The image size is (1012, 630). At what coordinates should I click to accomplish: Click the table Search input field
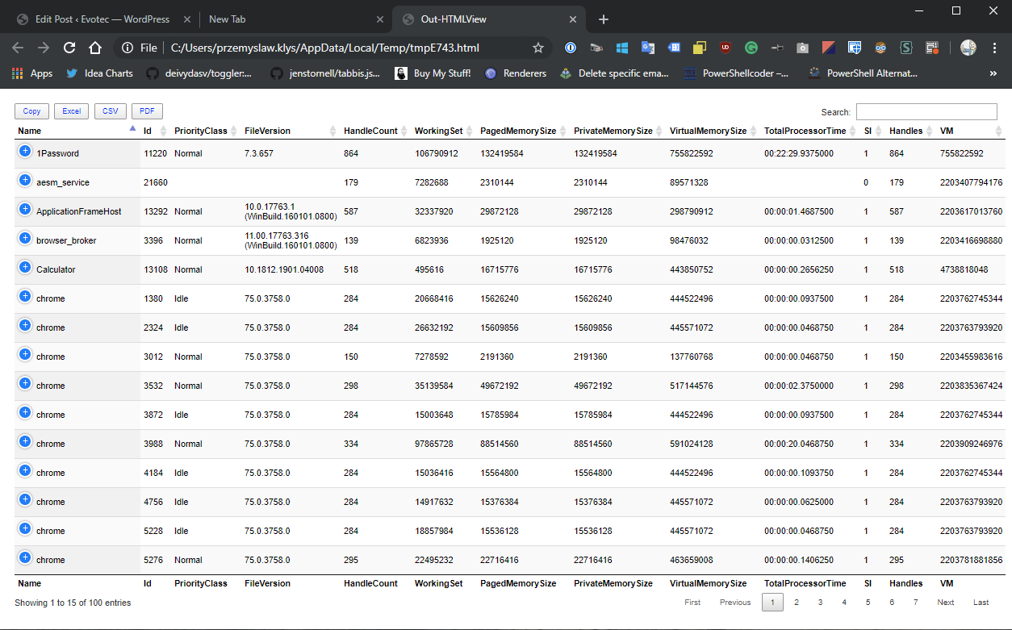[x=926, y=112]
